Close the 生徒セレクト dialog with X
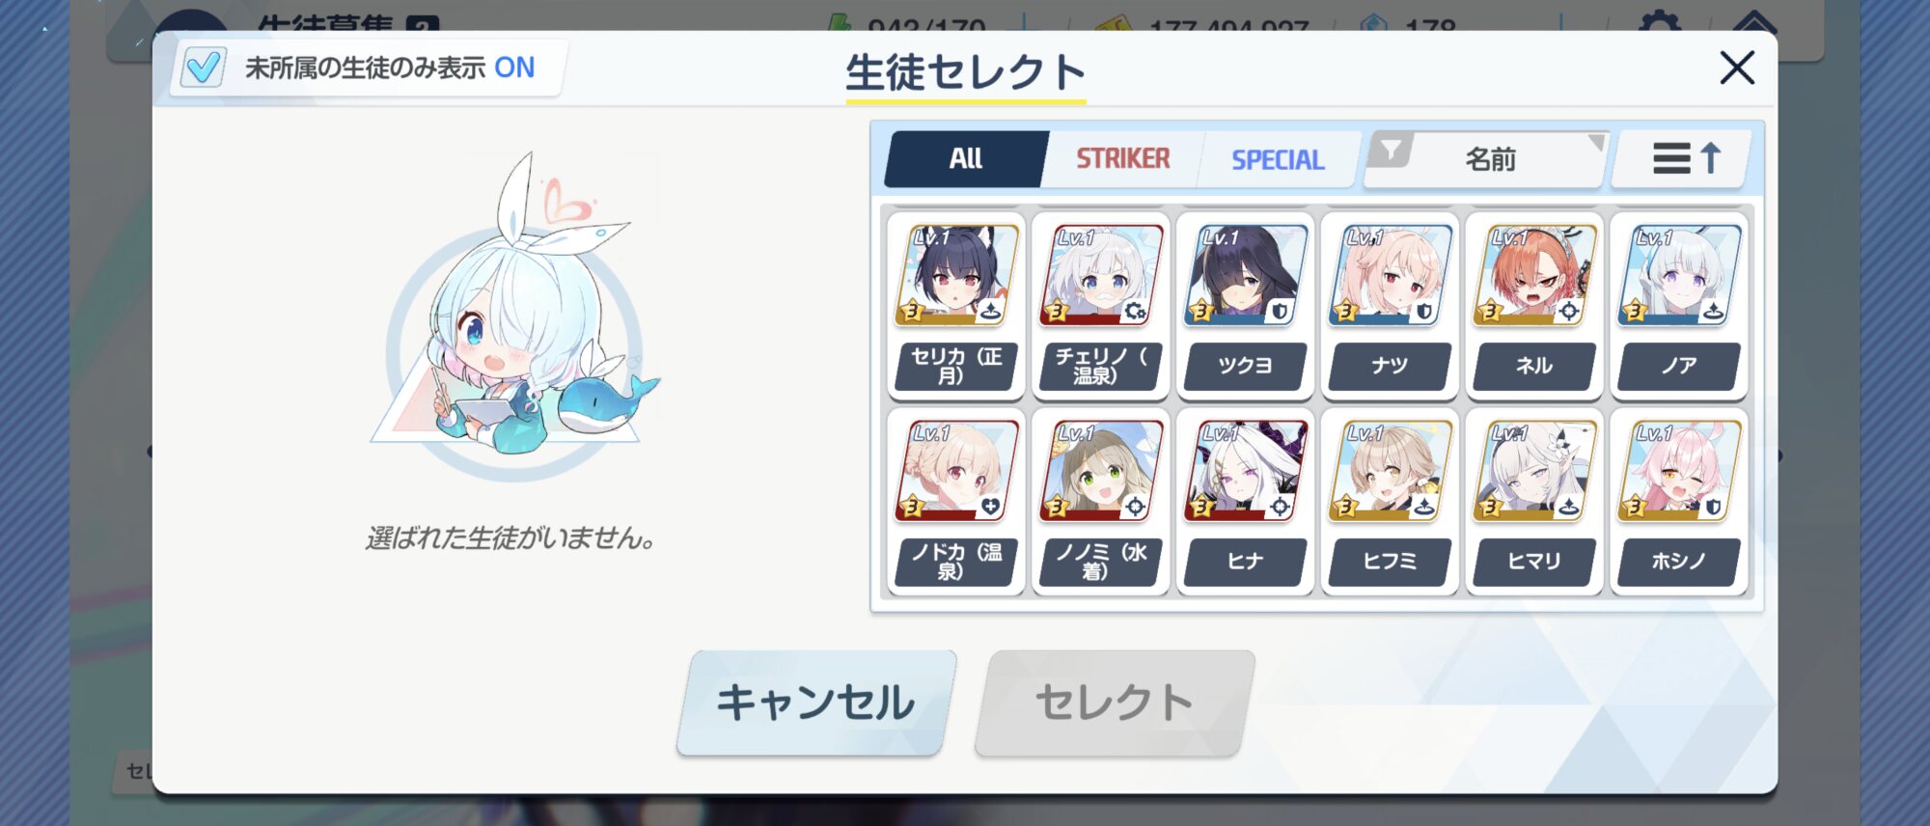Image resolution: width=1930 pixels, height=826 pixels. tap(1737, 68)
